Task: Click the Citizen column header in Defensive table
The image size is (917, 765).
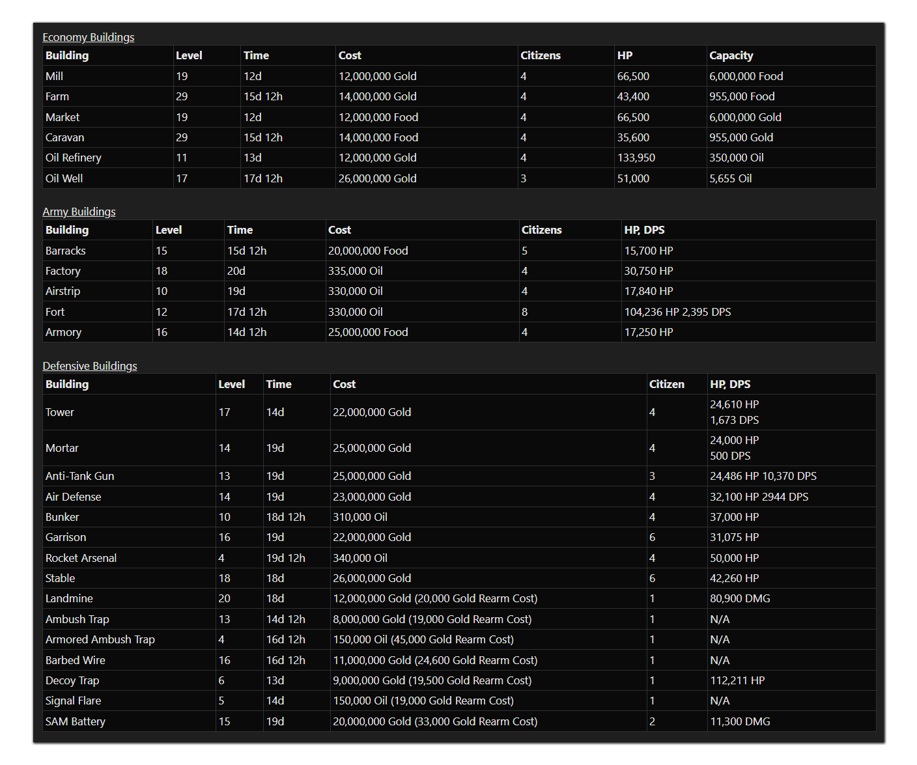Action: 677,384
